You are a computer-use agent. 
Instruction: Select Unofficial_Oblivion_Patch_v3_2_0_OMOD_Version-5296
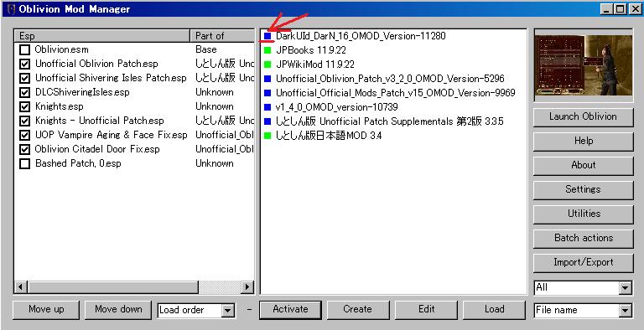(x=390, y=79)
